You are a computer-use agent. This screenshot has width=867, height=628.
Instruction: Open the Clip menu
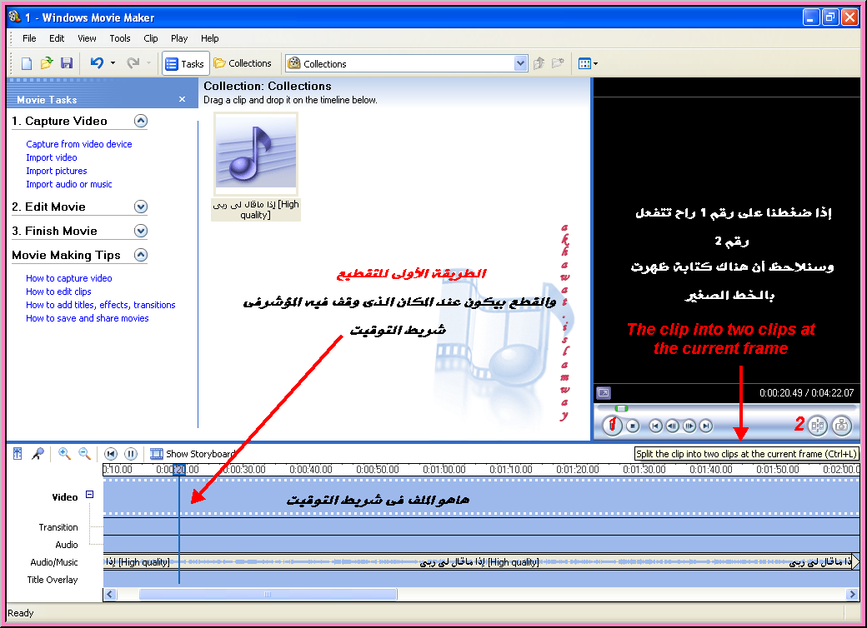(150, 38)
